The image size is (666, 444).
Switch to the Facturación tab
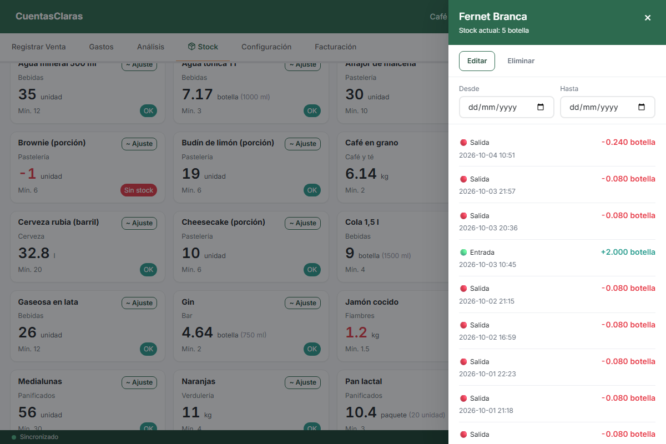(335, 47)
